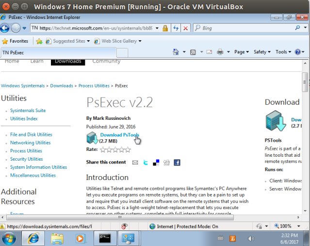The width and height of the screenshot is (310, 246).
Task: Select the Community site navigation tab
Action: coord(106,61)
